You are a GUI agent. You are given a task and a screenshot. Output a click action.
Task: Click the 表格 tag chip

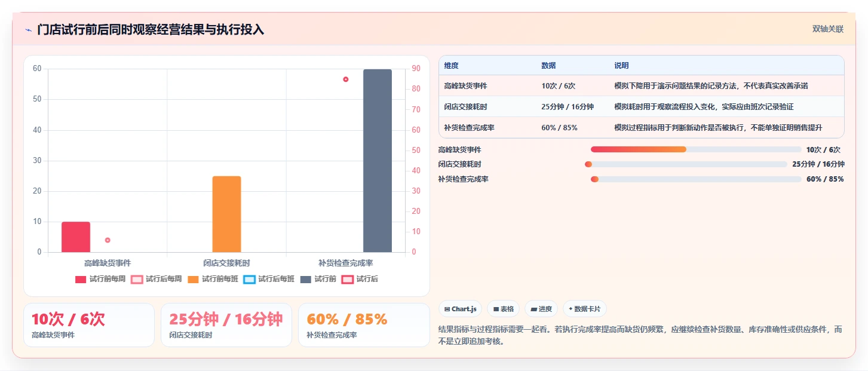[503, 309]
